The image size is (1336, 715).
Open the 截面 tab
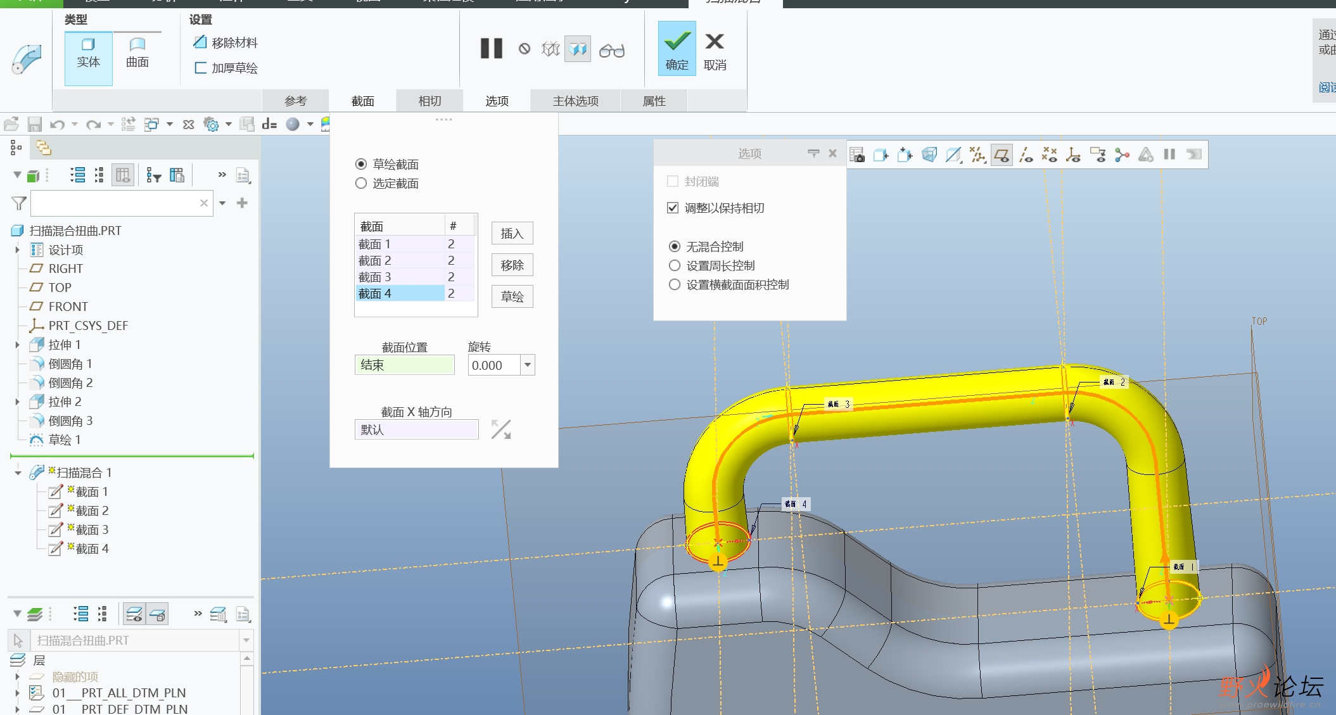point(362,101)
